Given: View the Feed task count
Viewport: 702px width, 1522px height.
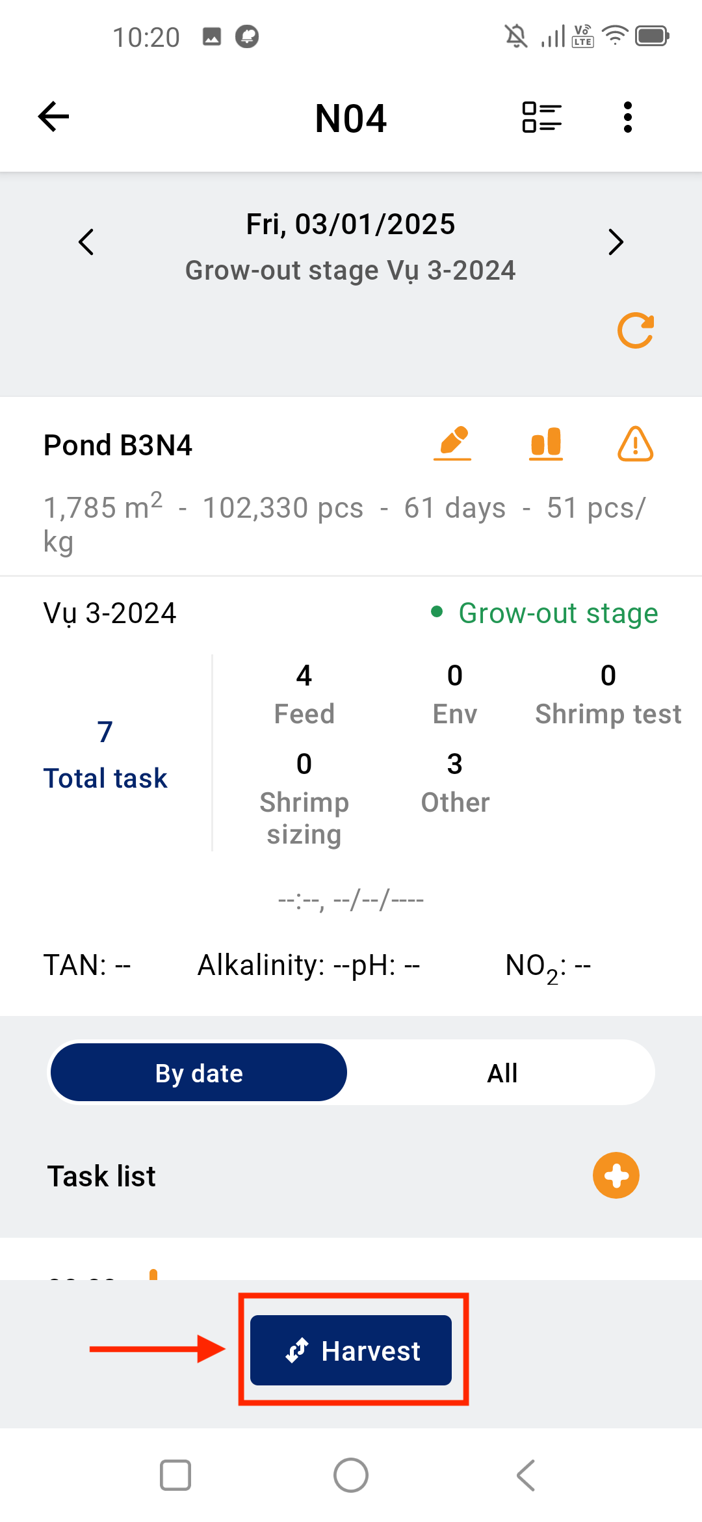Looking at the screenshot, I should click(304, 695).
